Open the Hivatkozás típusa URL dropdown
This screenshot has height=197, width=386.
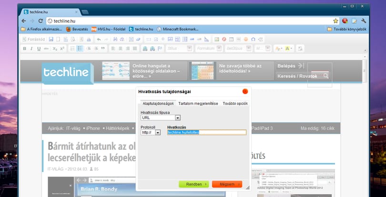[161, 118]
